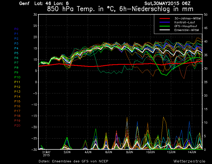Screen dimensions: 212x164
Task: Click the '8JUN' date axis label
Action: [x=130, y=152]
